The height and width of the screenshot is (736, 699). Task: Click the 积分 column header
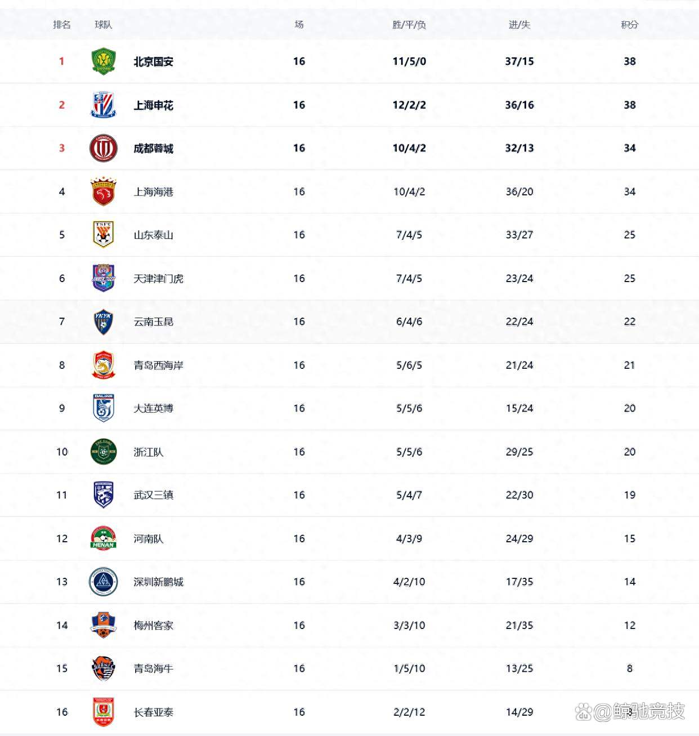coord(630,25)
